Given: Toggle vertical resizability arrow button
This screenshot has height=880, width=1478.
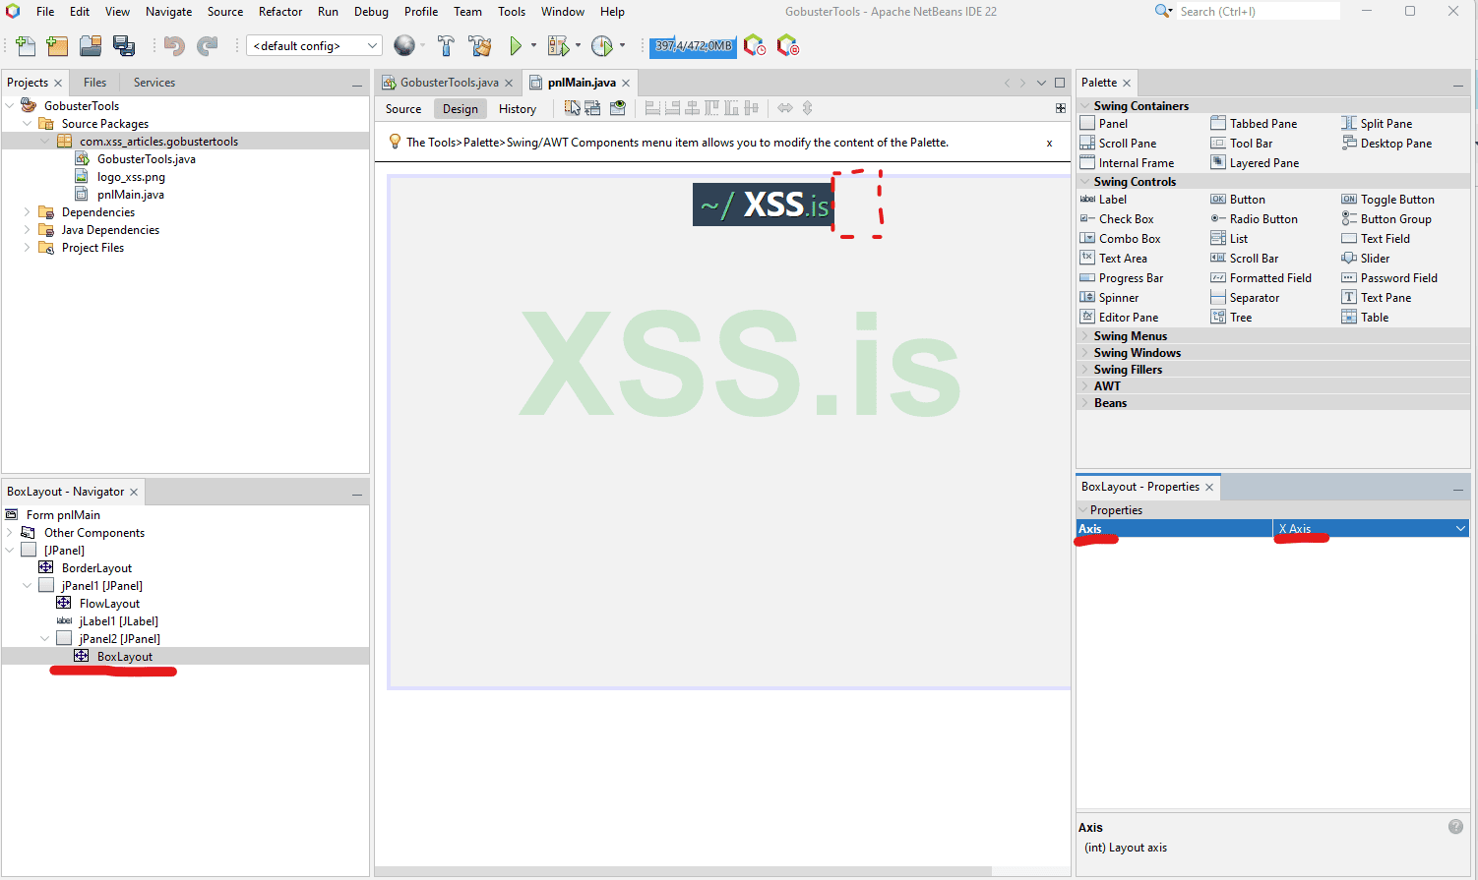Looking at the screenshot, I should click(x=808, y=108).
